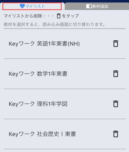
Task: Open the 教材追加 tab
Action: (x=97, y=6)
